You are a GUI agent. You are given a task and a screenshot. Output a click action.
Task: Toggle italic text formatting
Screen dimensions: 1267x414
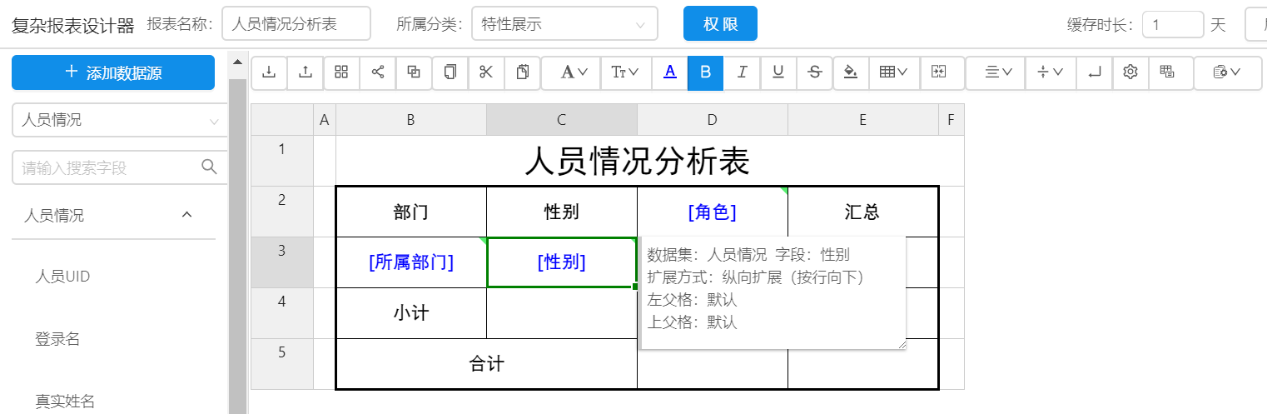[742, 72]
